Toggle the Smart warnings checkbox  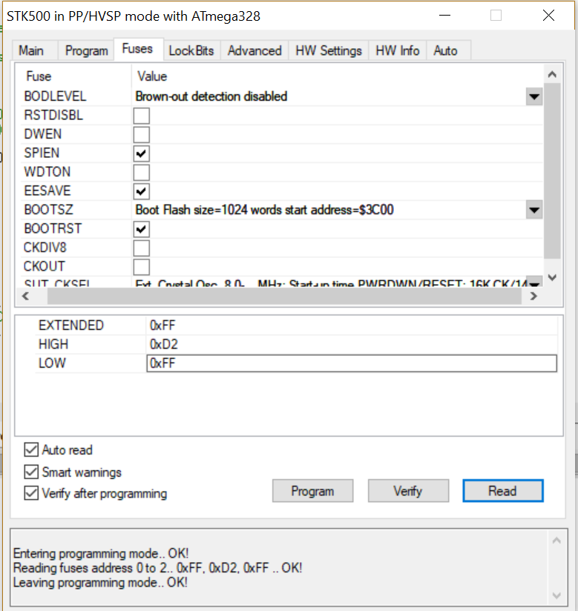31,472
